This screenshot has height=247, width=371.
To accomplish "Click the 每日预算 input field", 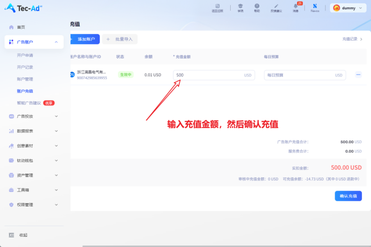I will tap(305, 75).
